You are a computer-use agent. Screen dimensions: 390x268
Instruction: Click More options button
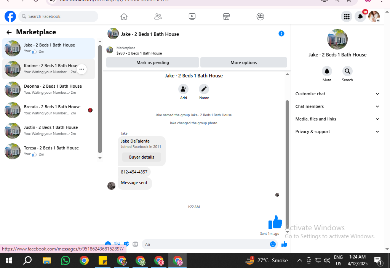point(243,63)
